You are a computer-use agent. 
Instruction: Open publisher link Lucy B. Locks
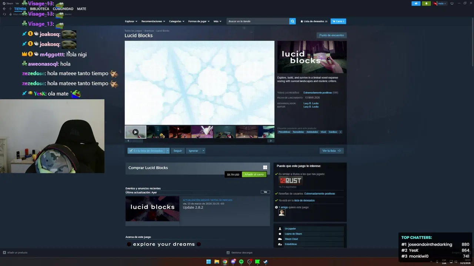pyautogui.click(x=311, y=107)
